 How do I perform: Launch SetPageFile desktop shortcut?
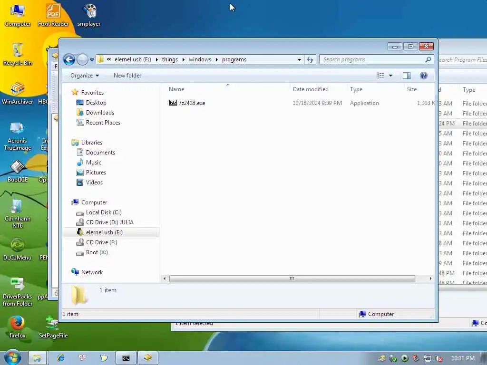point(53,327)
